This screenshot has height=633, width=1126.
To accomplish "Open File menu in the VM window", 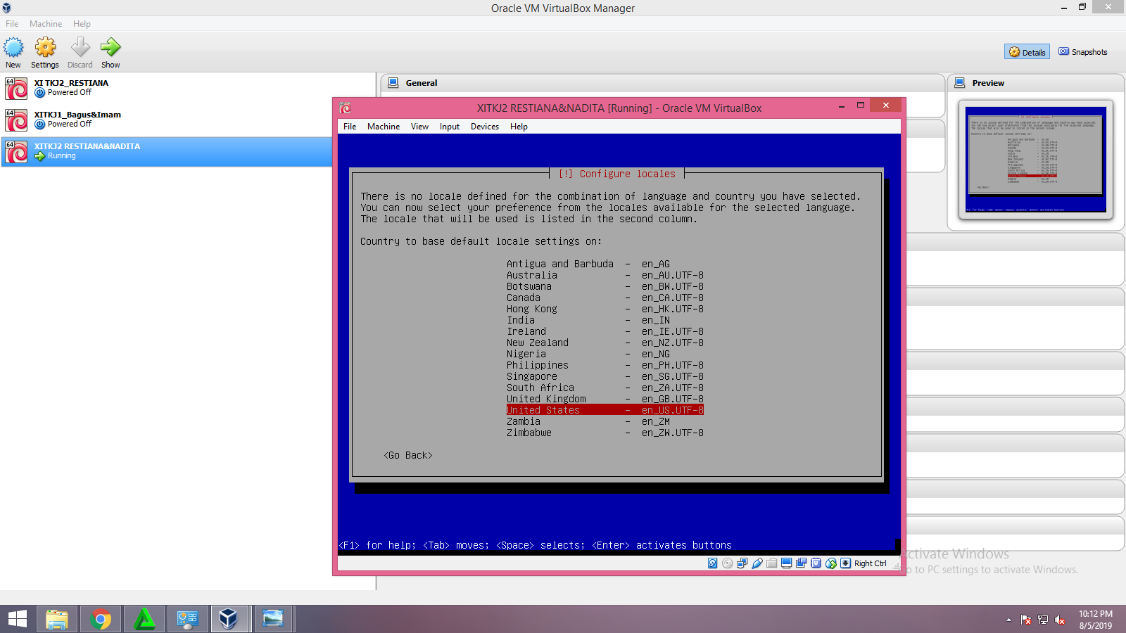I will pos(350,127).
